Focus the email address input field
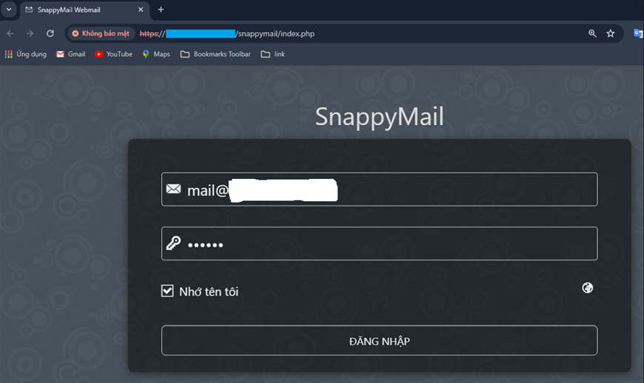This screenshot has height=383, width=644. (379, 189)
